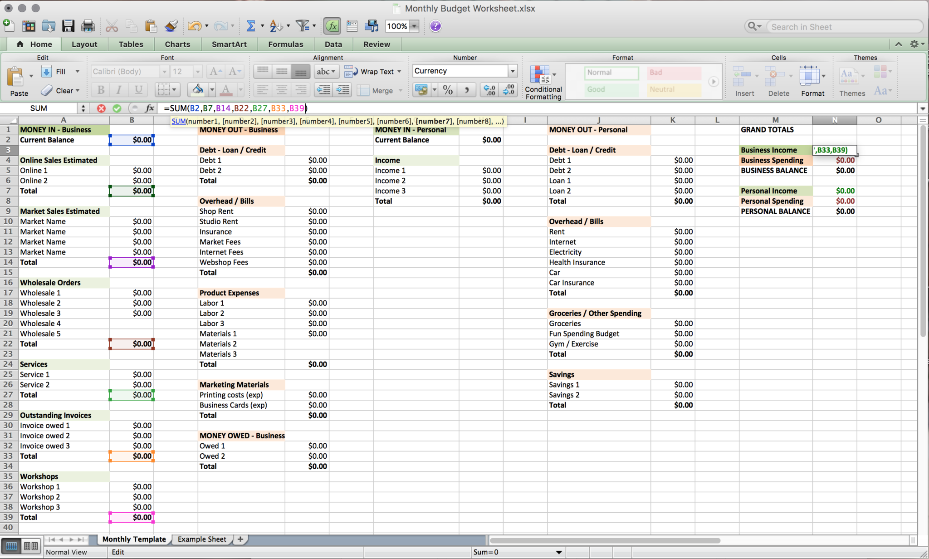Viewport: 929px width, 559px height.
Task: Click the font color A button
Action: pyautogui.click(x=226, y=90)
